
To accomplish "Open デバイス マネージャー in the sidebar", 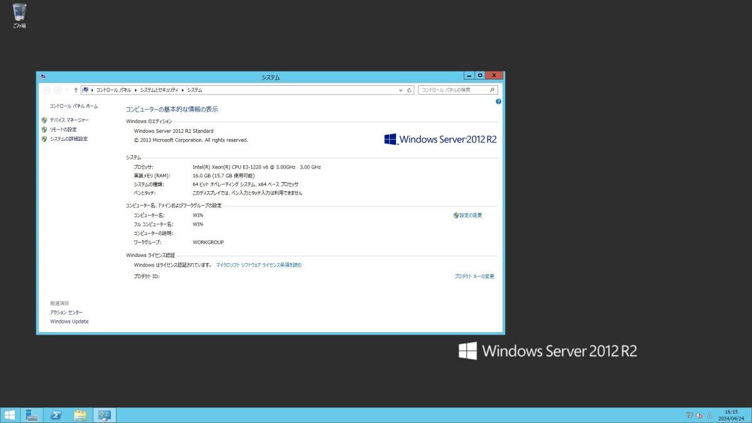I will click(70, 120).
